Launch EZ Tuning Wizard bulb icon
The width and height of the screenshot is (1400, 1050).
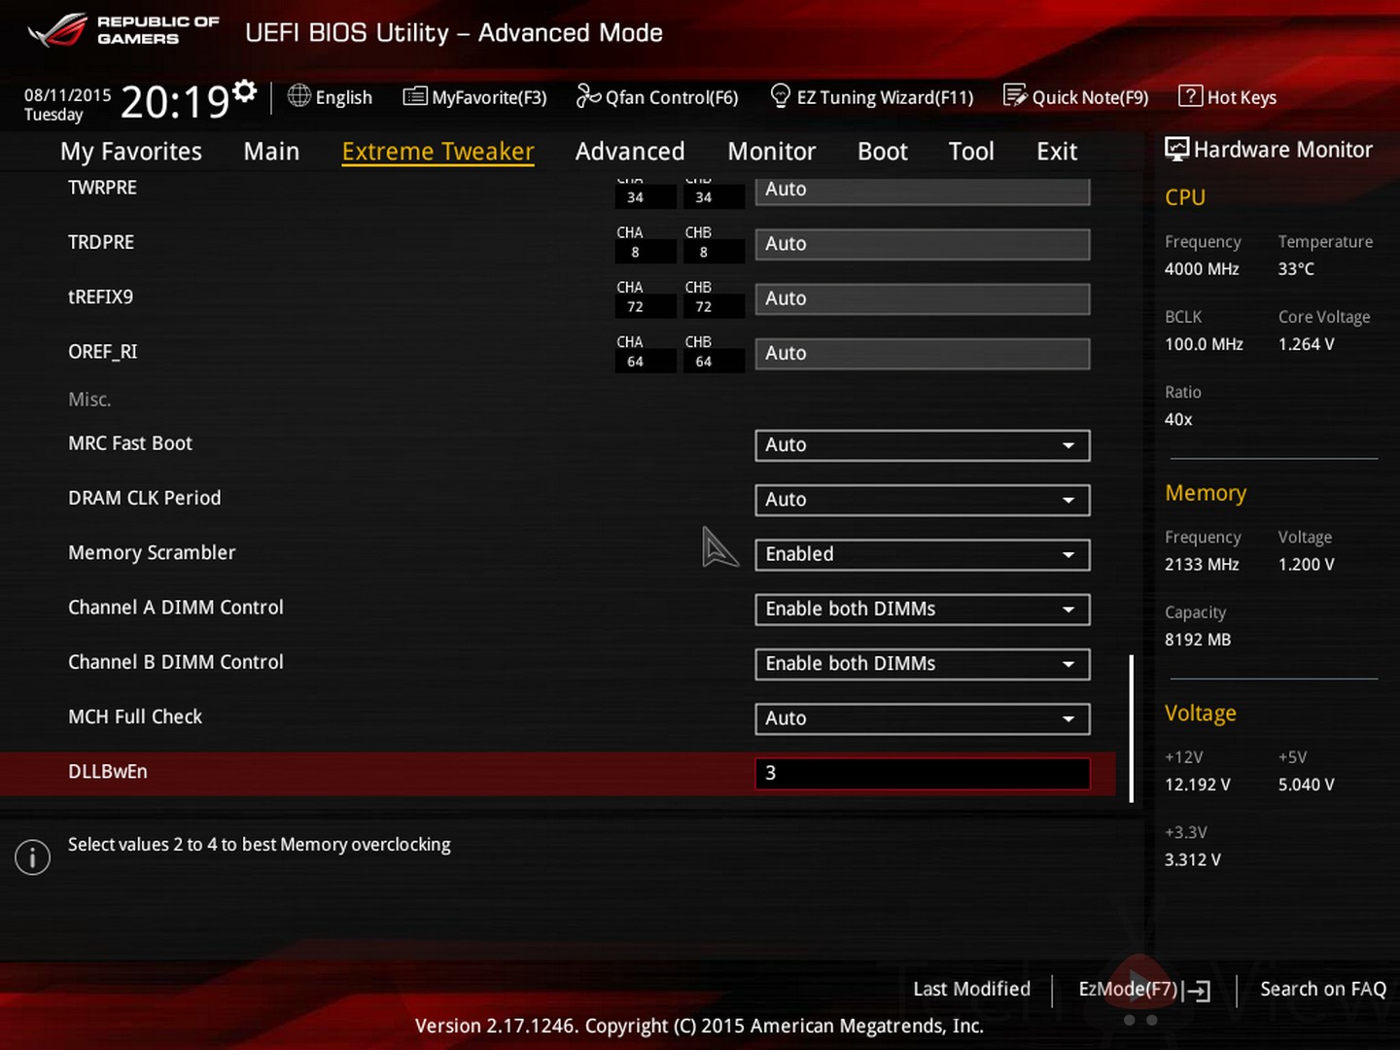(780, 95)
